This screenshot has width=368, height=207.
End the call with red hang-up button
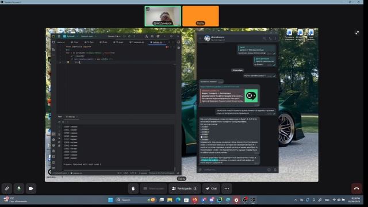pos(356,189)
